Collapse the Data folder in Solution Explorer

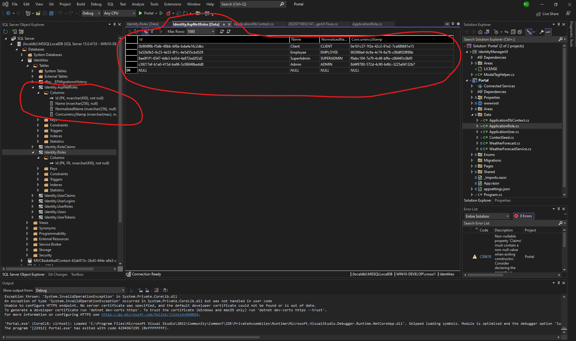pyautogui.click(x=472, y=115)
